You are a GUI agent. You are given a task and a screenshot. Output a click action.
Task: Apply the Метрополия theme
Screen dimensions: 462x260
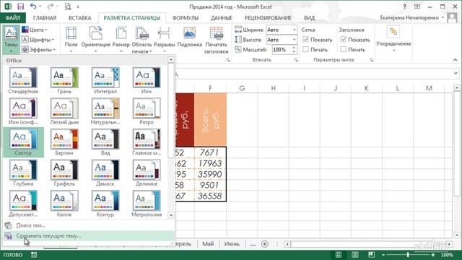tap(147, 204)
